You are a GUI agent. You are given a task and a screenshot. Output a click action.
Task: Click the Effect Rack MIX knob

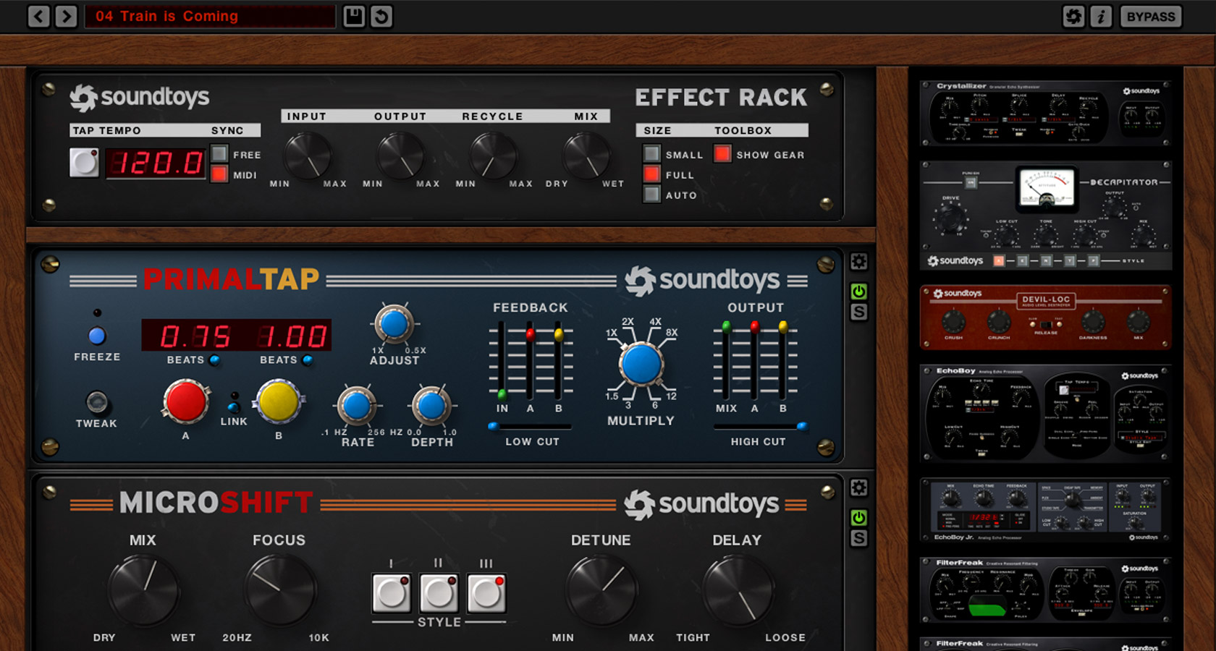pyautogui.click(x=586, y=156)
